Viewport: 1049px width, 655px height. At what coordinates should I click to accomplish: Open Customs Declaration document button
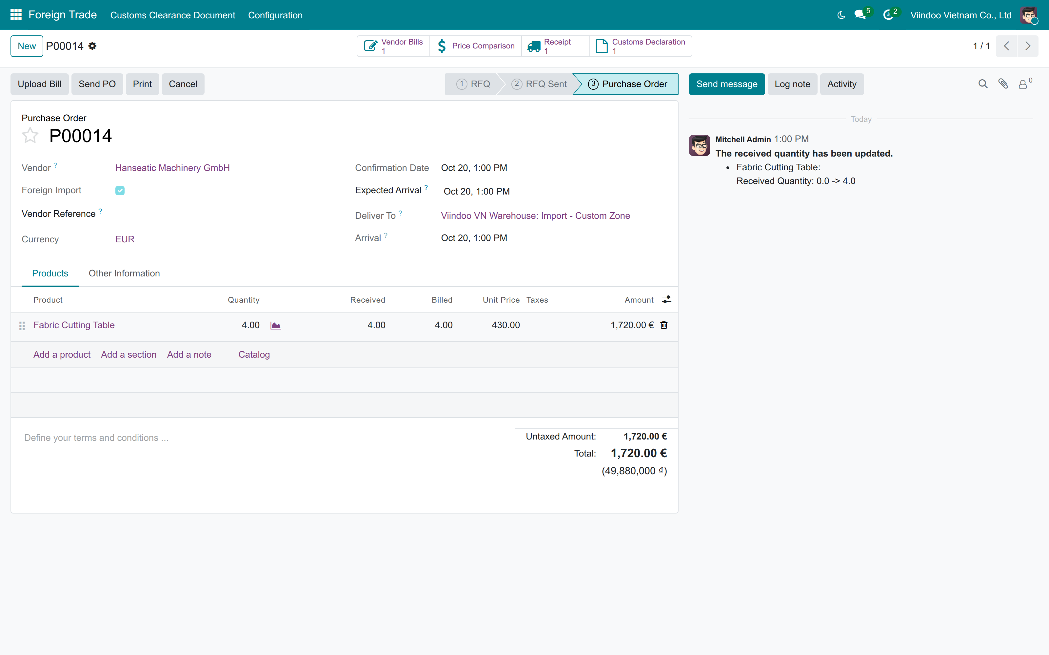point(641,46)
